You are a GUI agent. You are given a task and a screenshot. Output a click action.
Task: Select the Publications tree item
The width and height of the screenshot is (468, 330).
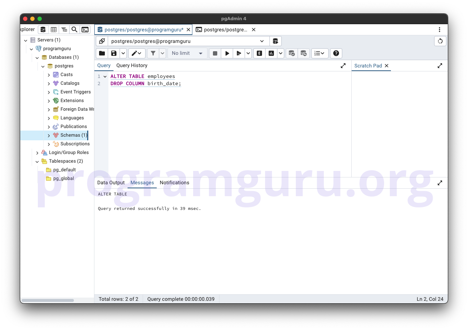[x=73, y=127]
